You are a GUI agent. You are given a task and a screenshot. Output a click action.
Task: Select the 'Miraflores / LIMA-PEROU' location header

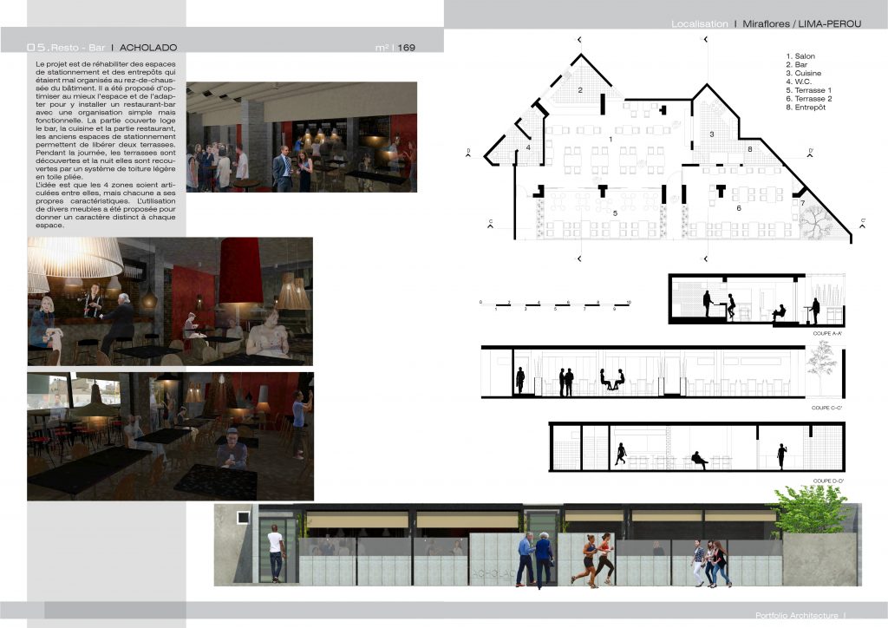[802, 24]
